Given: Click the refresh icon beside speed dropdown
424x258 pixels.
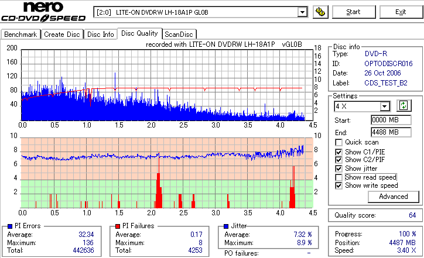Looking at the screenshot, I should point(404,105).
